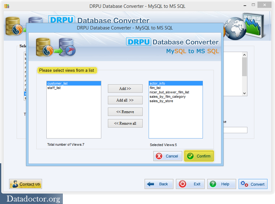
Task: Click the contact person icon
Action: click(x=15, y=184)
